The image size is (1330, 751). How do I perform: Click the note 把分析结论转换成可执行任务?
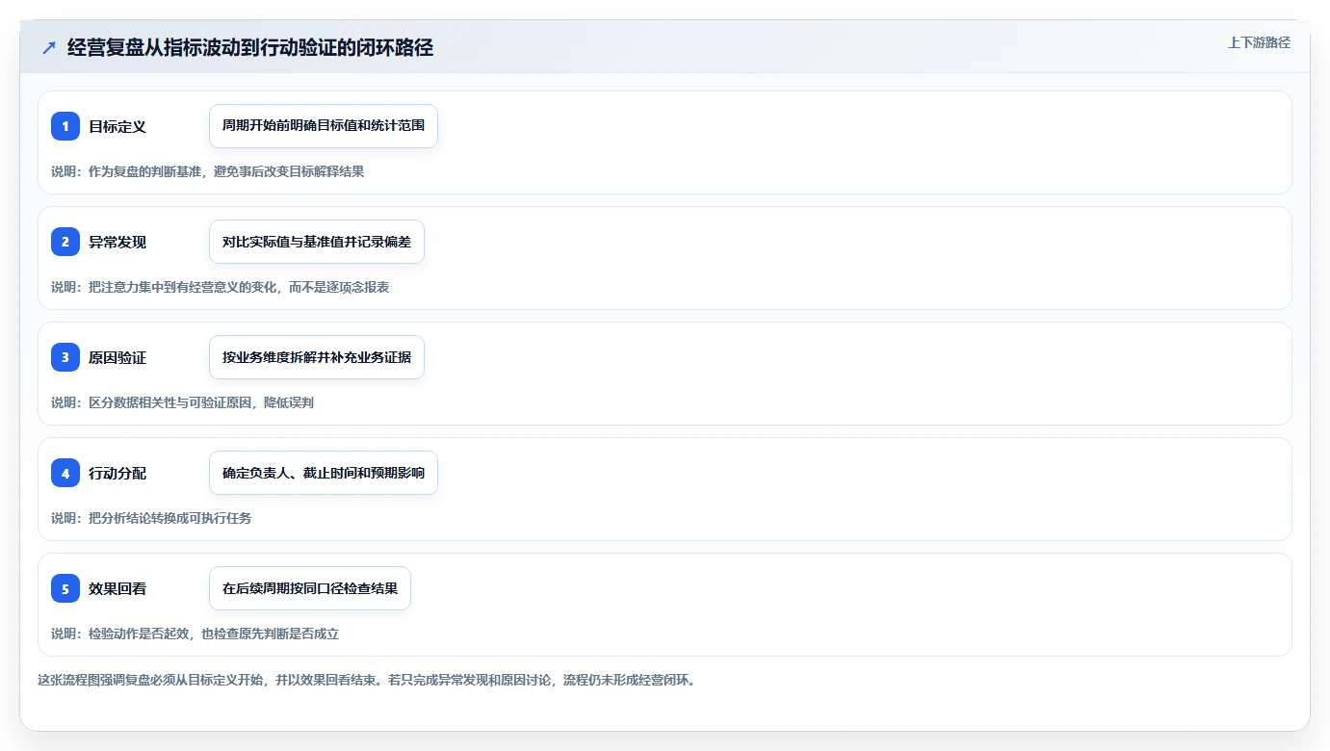(x=151, y=518)
